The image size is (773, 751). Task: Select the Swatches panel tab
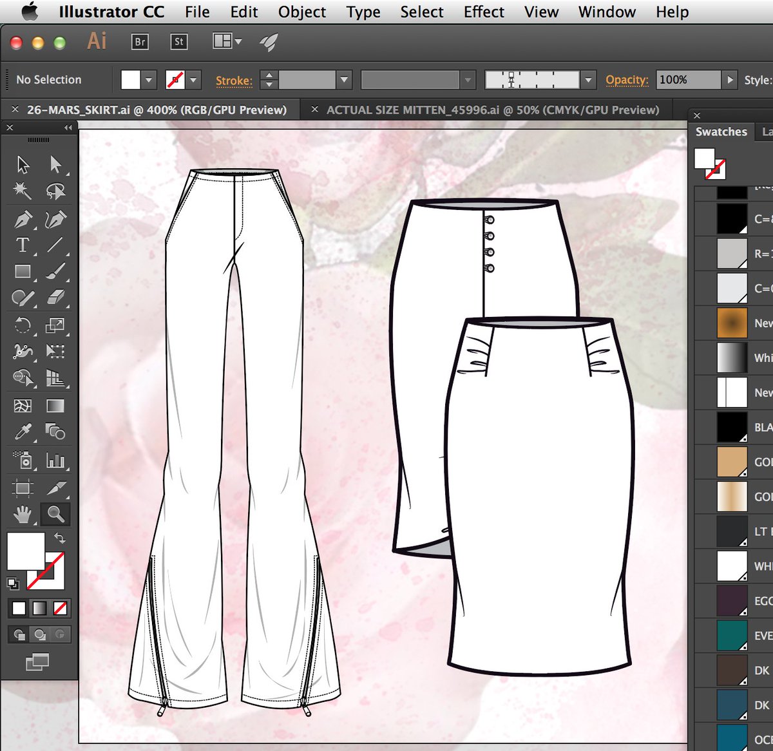pos(721,131)
